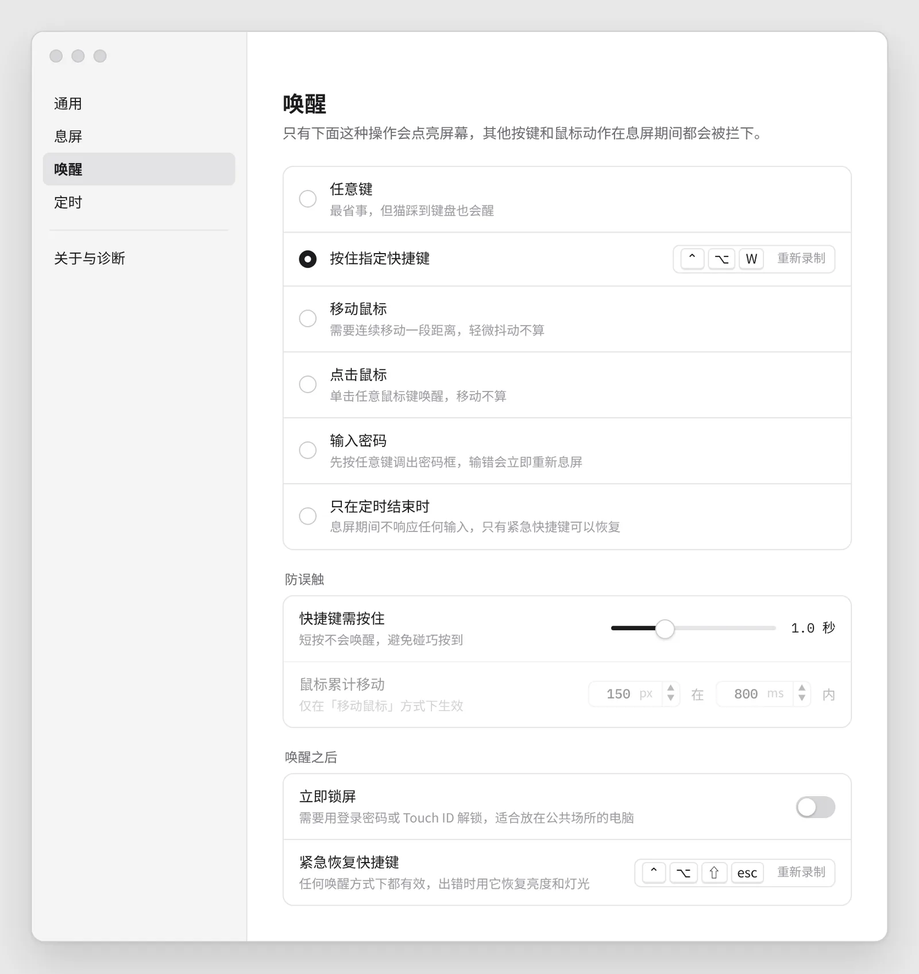Click the Shift key cap in 紧急恢复快捷键
Image resolution: width=919 pixels, height=974 pixels.
714,873
